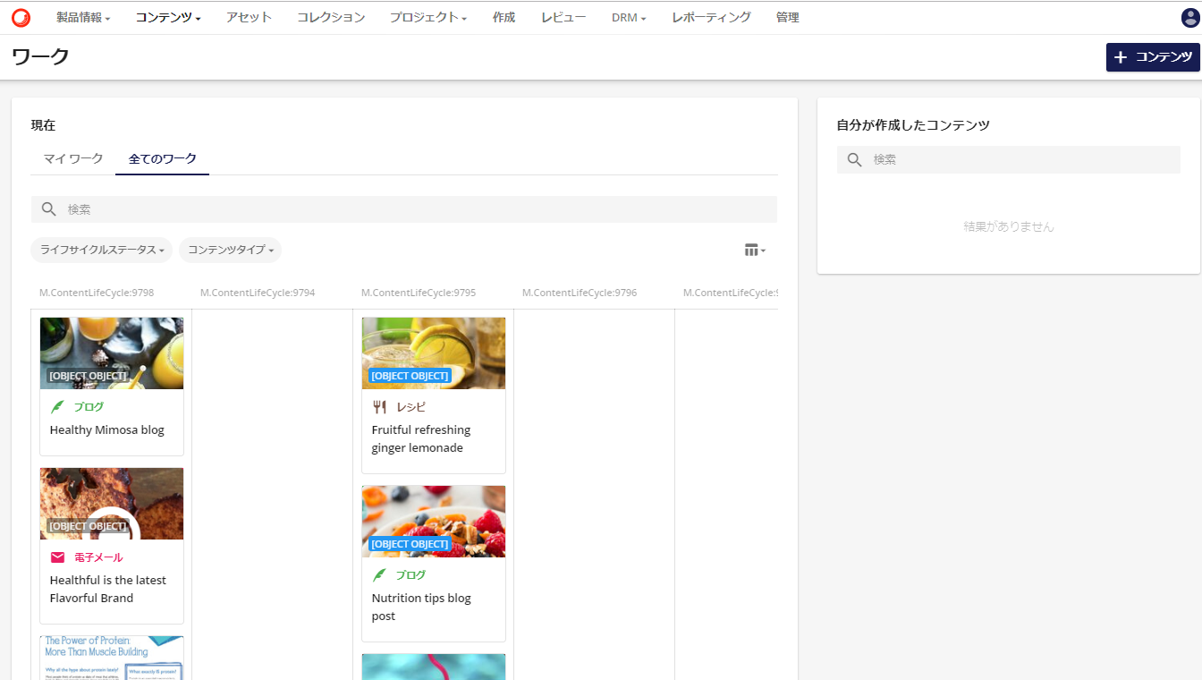Click the 結果がありません message
This screenshot has width=1202, height=680.
click(x=1009, y=227)
